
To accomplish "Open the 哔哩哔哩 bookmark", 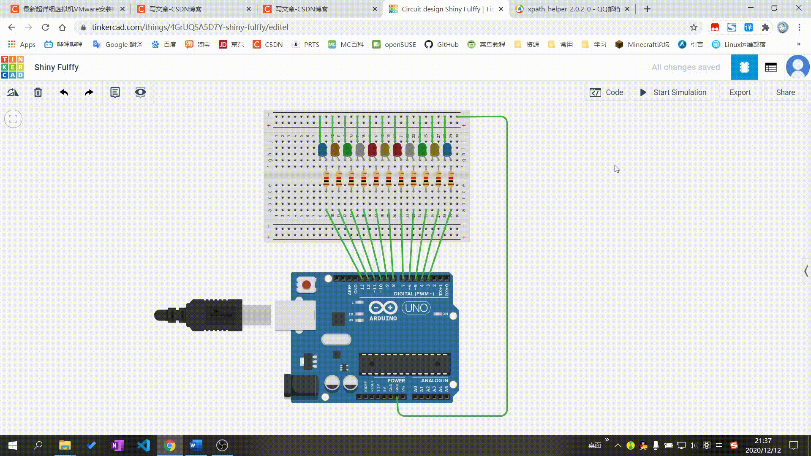I will (x=63, y=44).
